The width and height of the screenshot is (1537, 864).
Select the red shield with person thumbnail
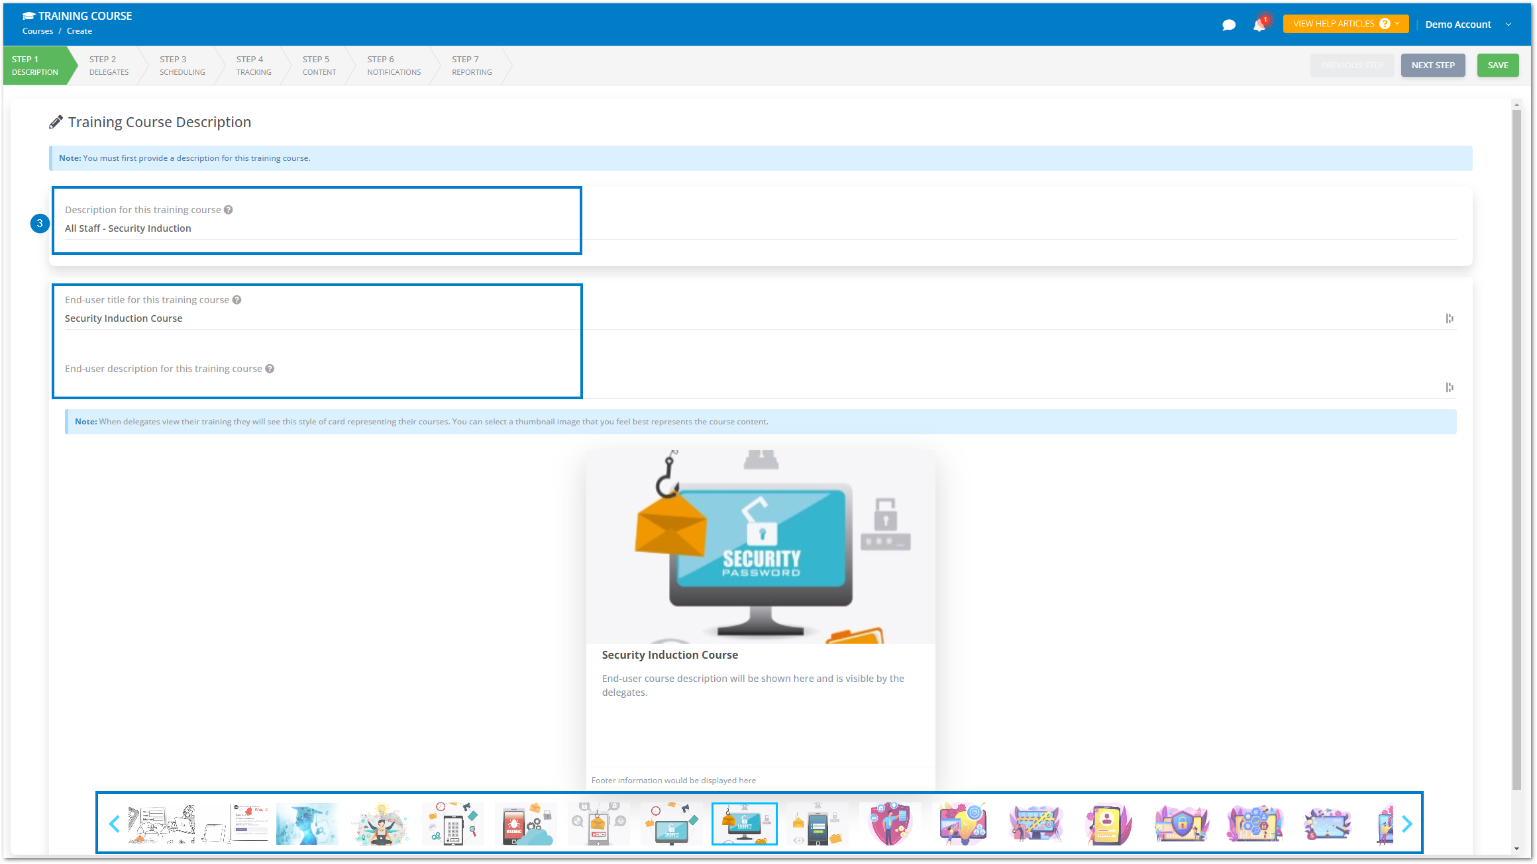[x=890, y=824]
